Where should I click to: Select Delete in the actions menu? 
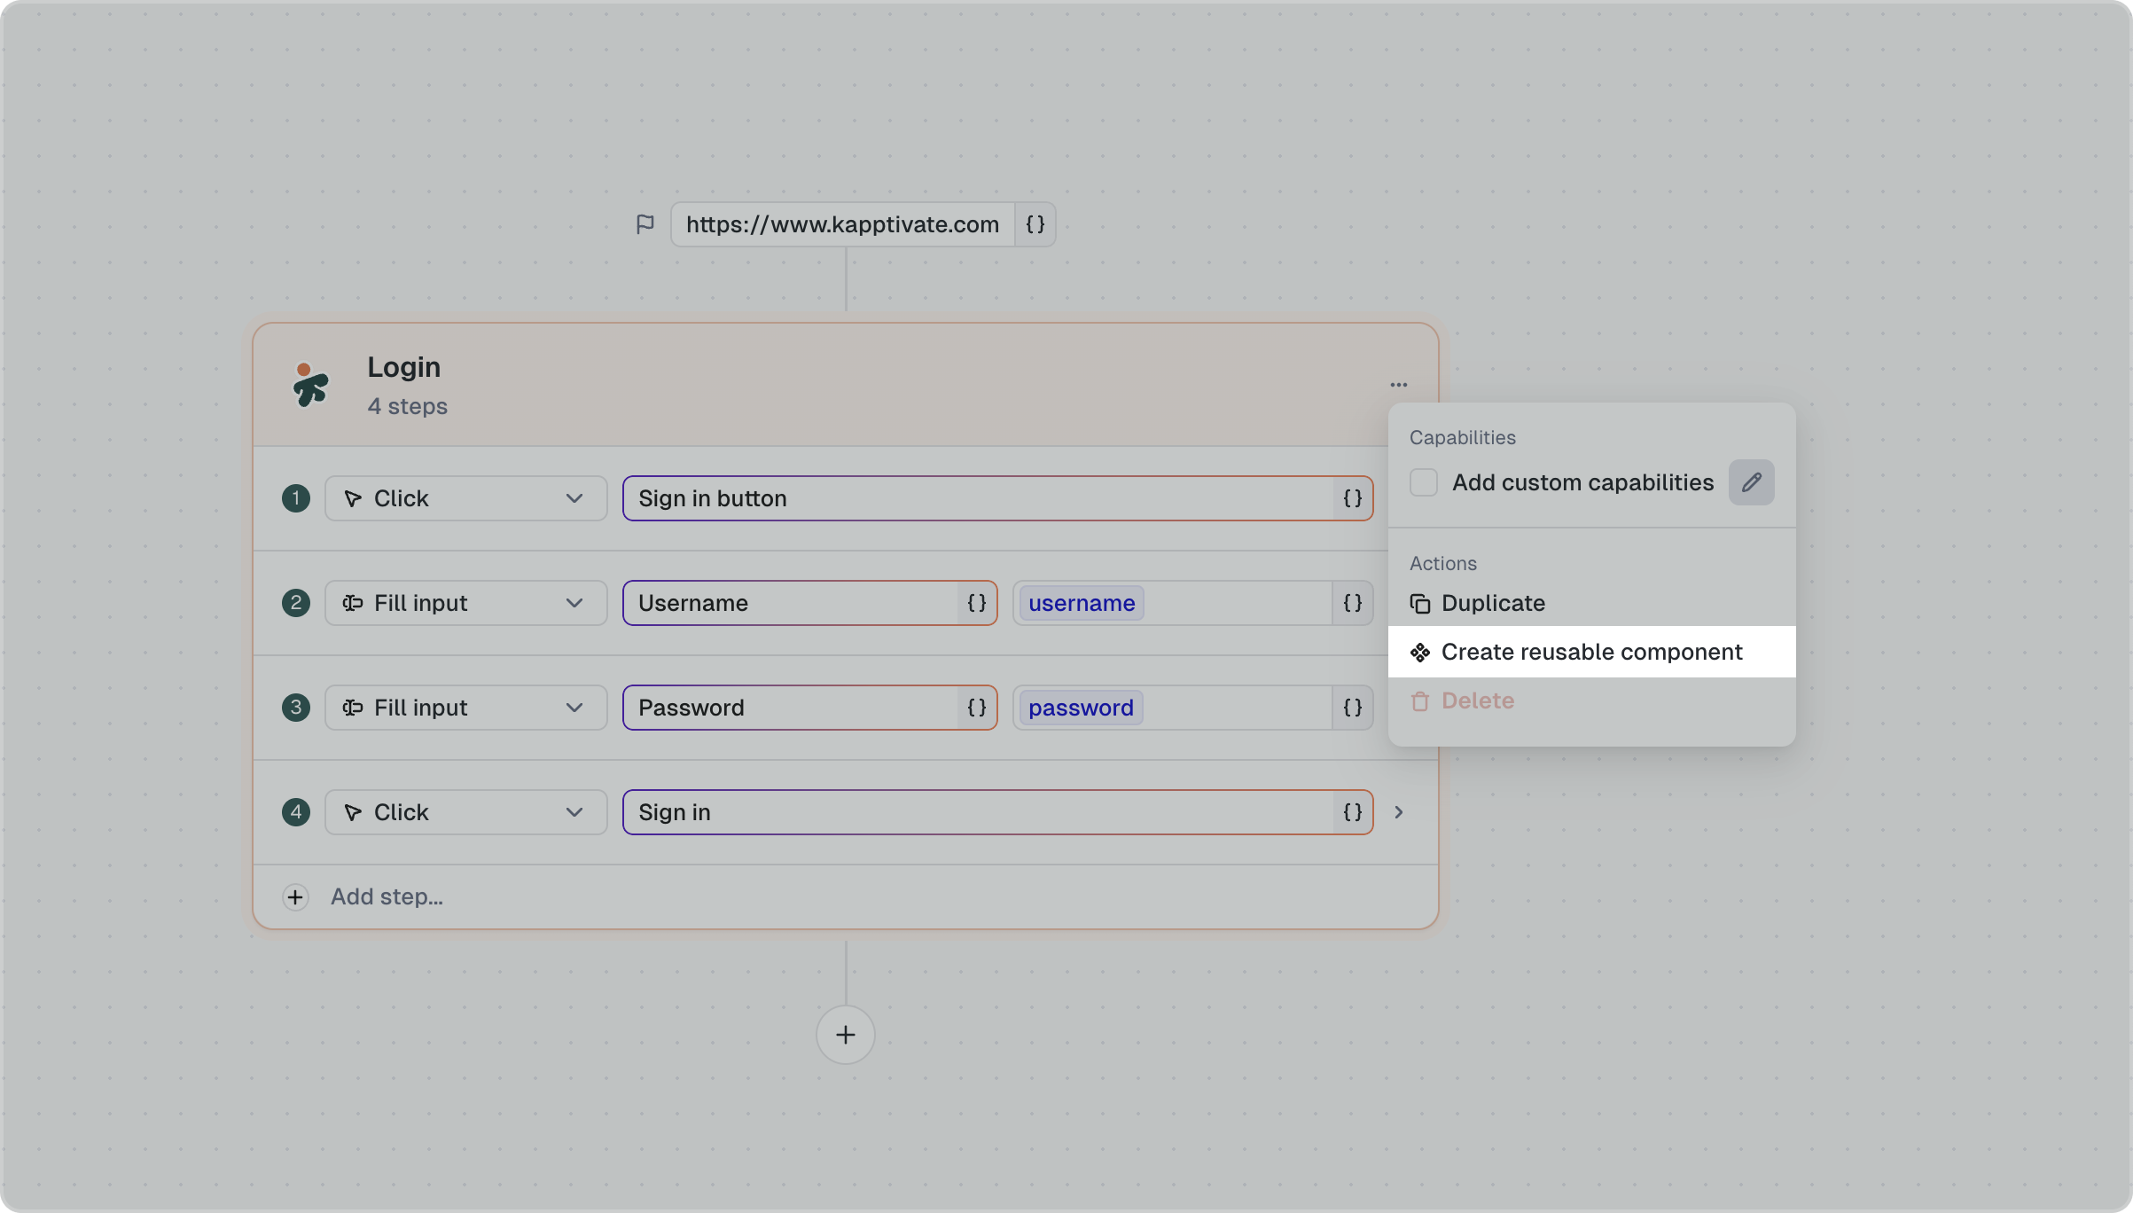coord(1477,700)
